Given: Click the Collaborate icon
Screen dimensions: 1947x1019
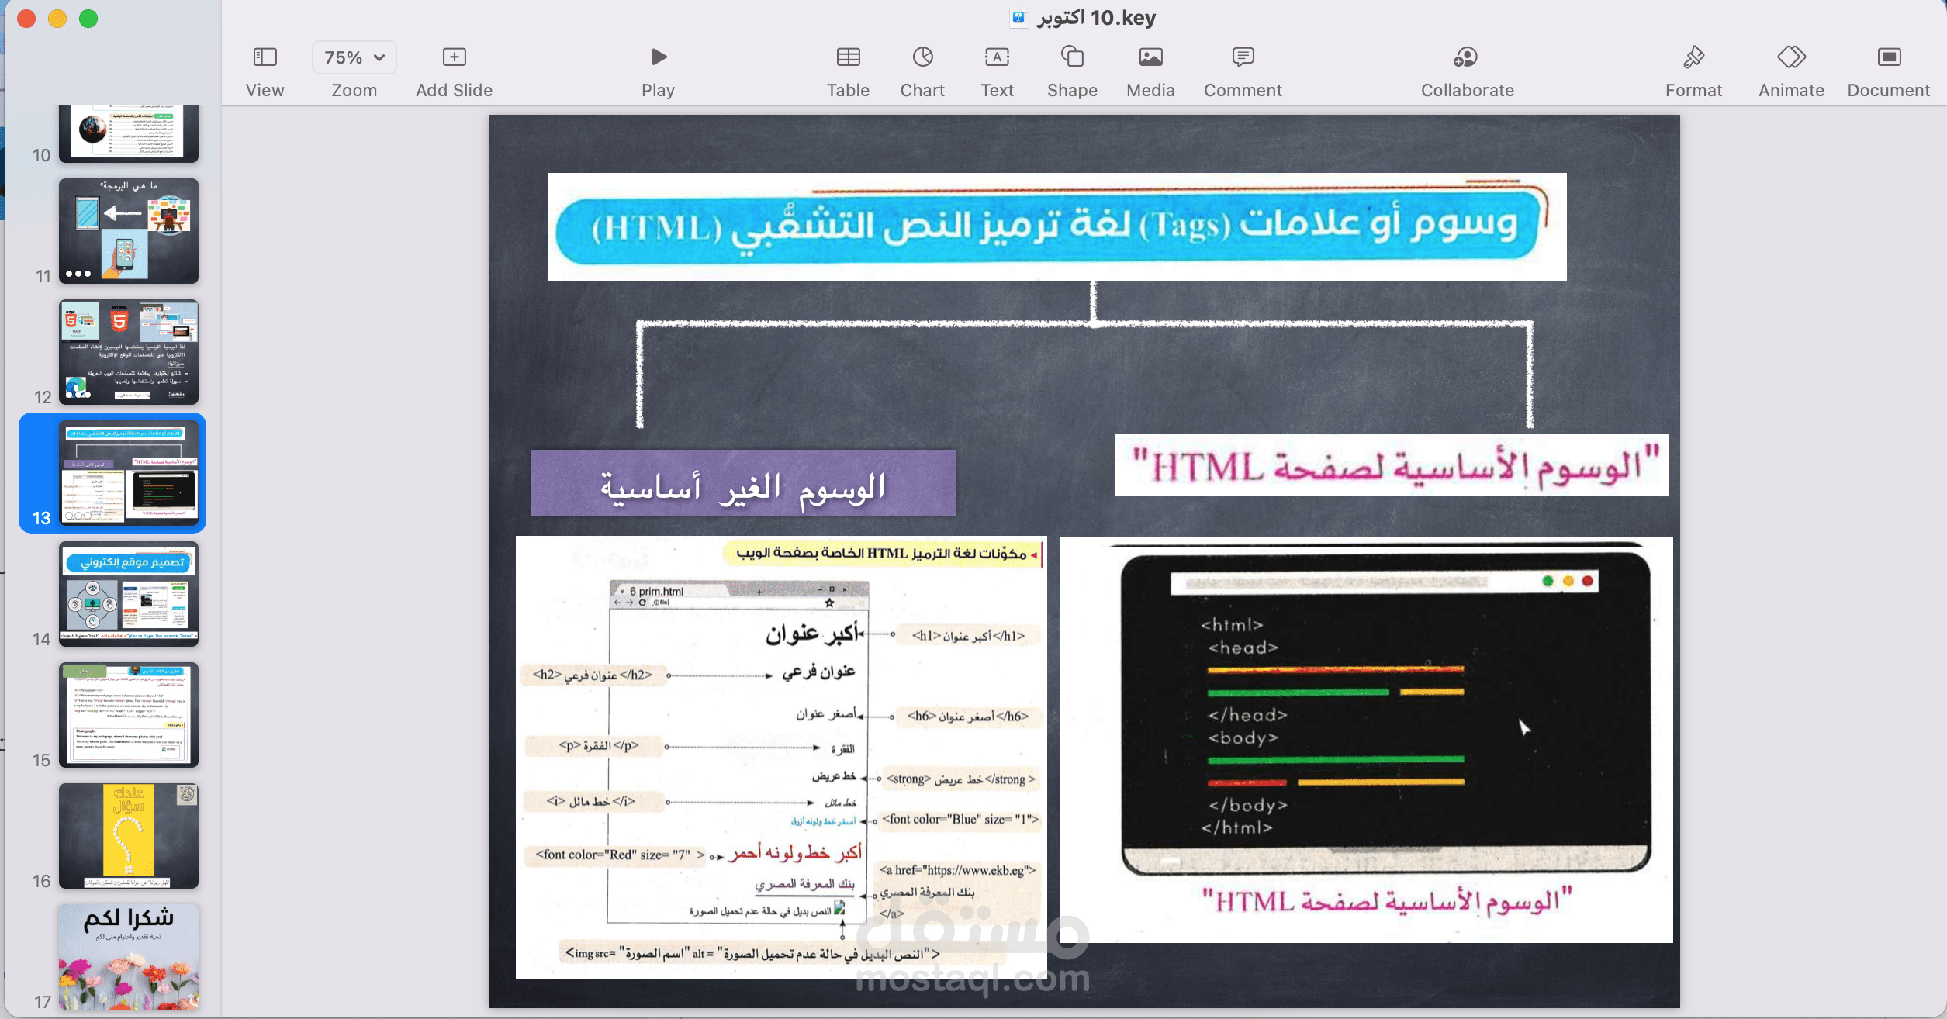Looking at the screenshot, I should 1466,57.
